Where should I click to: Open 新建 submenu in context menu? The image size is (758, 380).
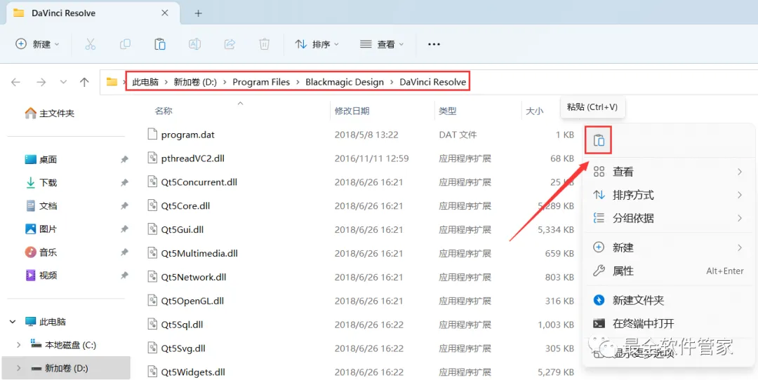point(668,247)
